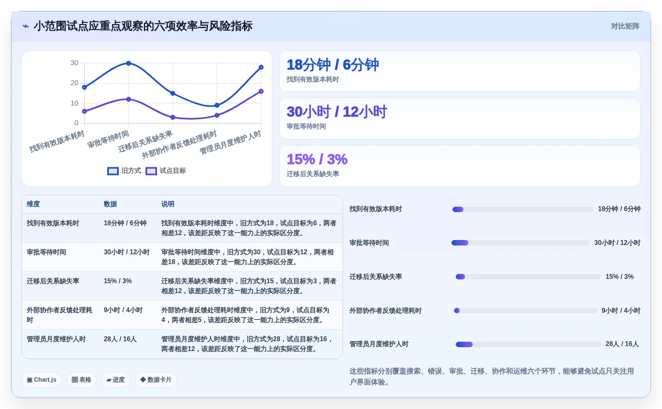Click the 表格 tag chip
The height and width of the screenshot is (409, 662).
[82, 379]
